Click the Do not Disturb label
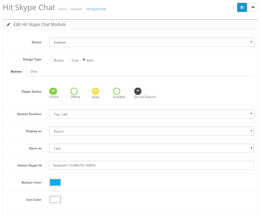262x216 pixels. [x=145, y=97]
